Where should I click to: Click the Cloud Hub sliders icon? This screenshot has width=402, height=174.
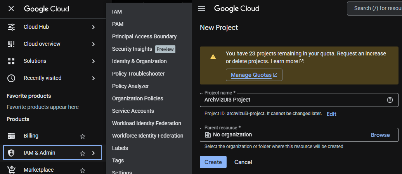pyautogui.click(x=11, y=27)
